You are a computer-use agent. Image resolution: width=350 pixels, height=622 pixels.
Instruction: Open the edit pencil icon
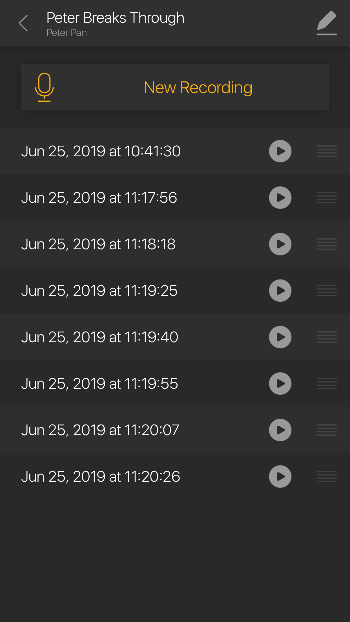326,23
